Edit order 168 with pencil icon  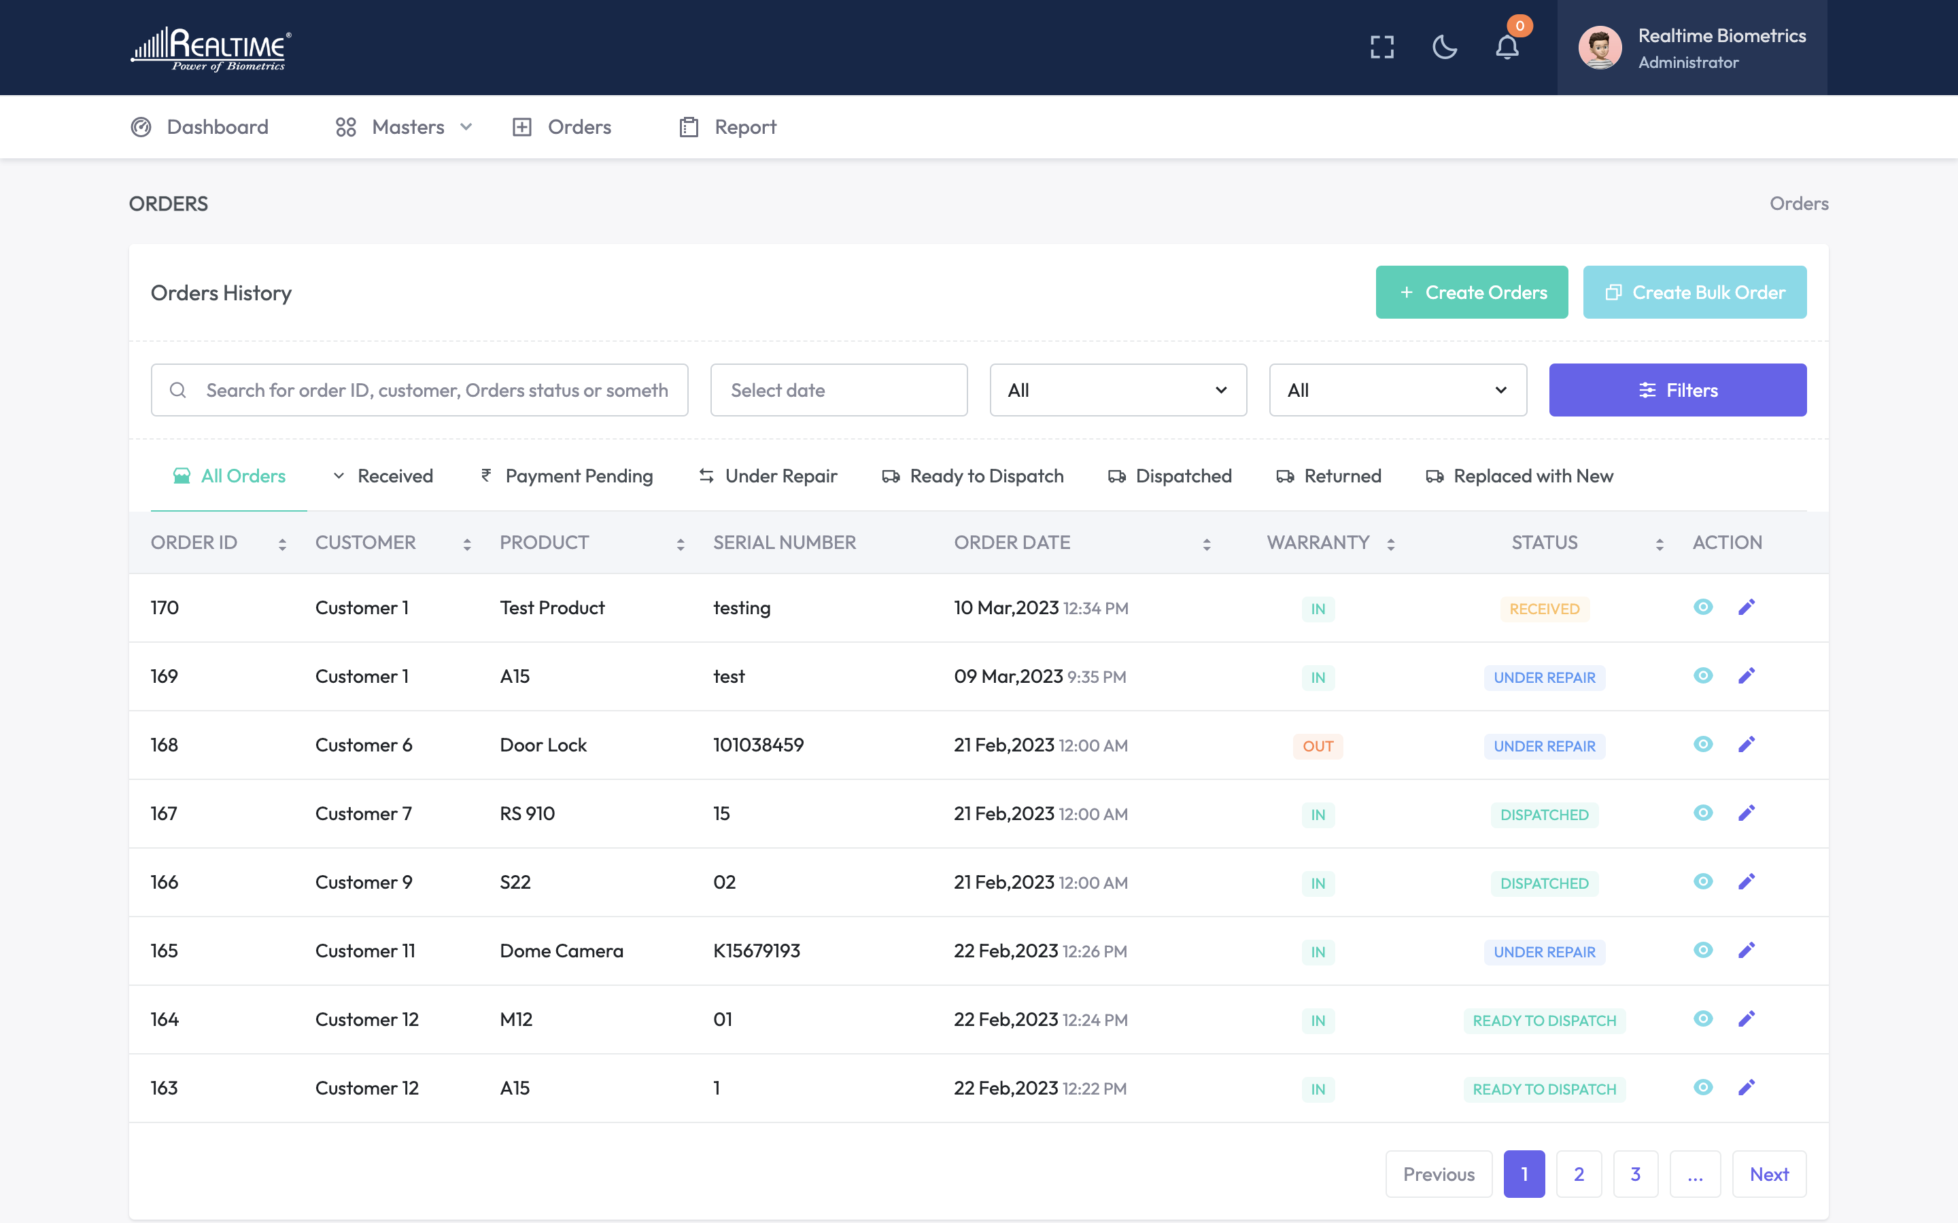tap(1746, 744)
